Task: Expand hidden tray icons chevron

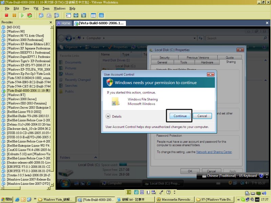Action: [x=238, y=200]
